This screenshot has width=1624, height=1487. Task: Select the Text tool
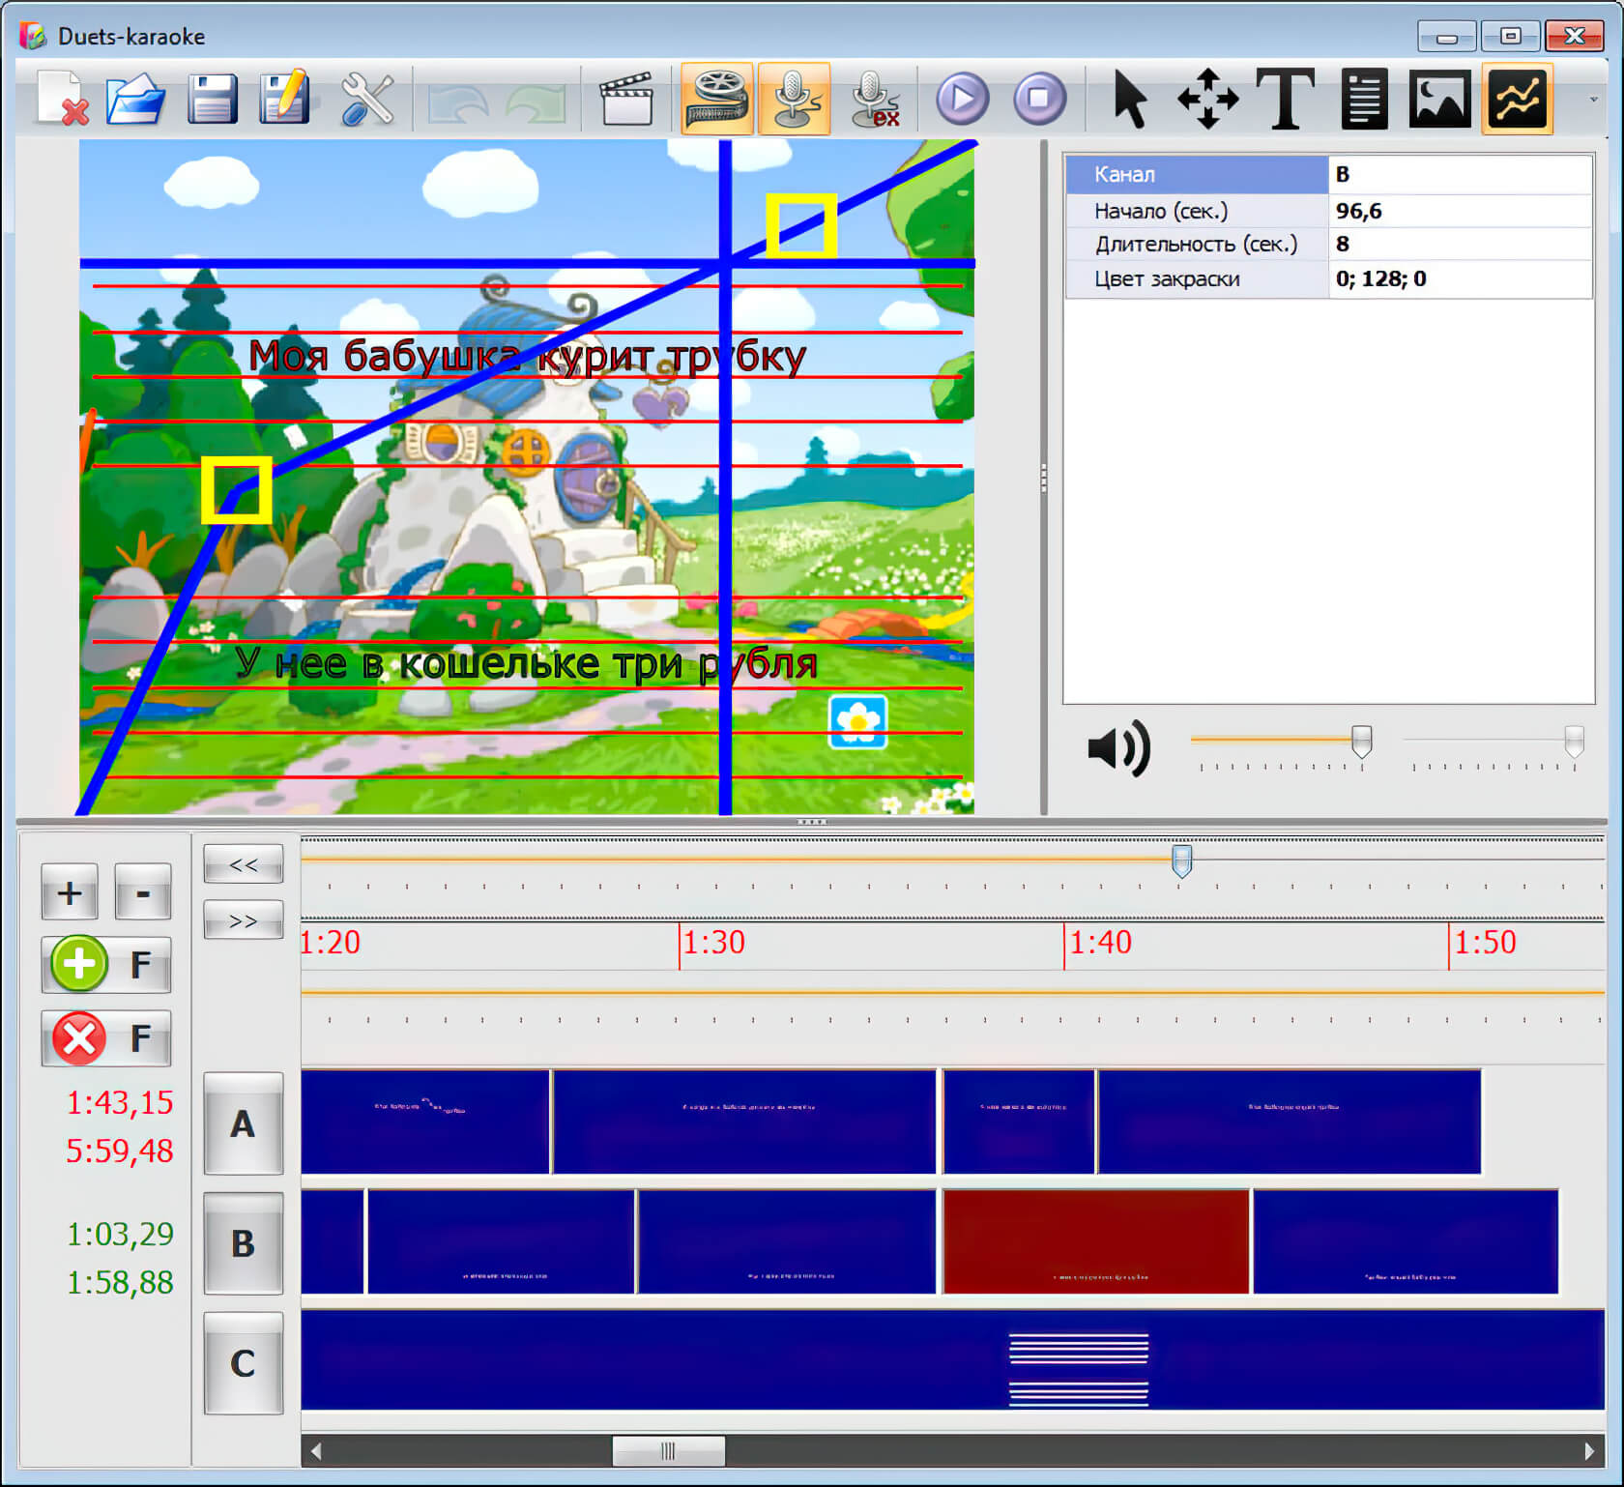pos(1285,99)
